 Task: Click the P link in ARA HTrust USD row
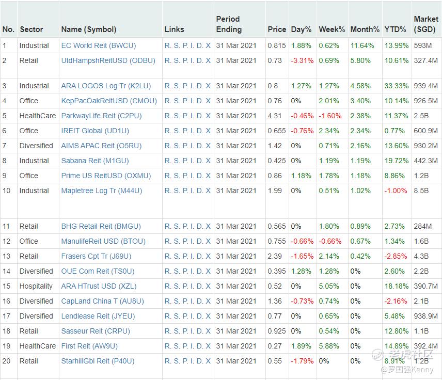[x=185, y=286]
